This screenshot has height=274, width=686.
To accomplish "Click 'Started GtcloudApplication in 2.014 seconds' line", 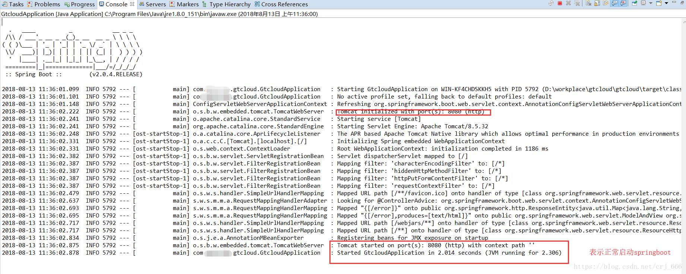I will point(449,253).
